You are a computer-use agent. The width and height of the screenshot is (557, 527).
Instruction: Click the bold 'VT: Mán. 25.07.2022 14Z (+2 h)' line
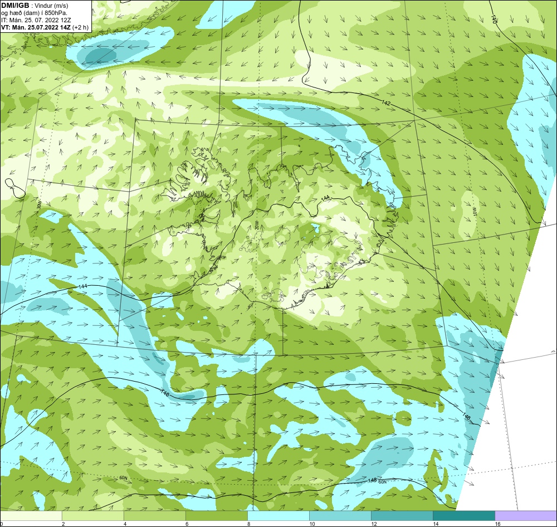pos(45,27)
